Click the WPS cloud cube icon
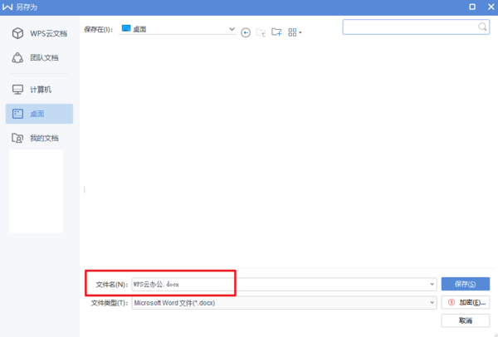The width and height of the screenshot is (498, 337). pos(17,33)
